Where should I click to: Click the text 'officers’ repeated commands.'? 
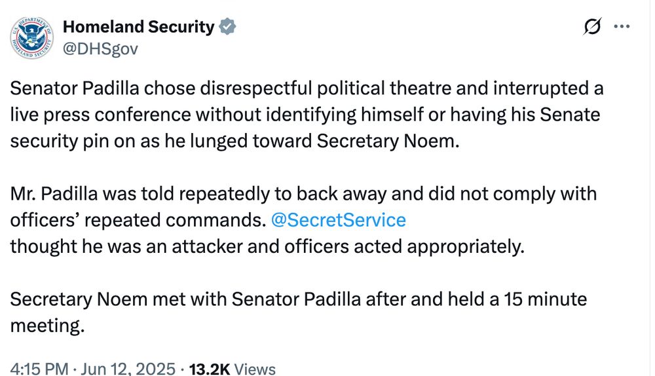138,219
